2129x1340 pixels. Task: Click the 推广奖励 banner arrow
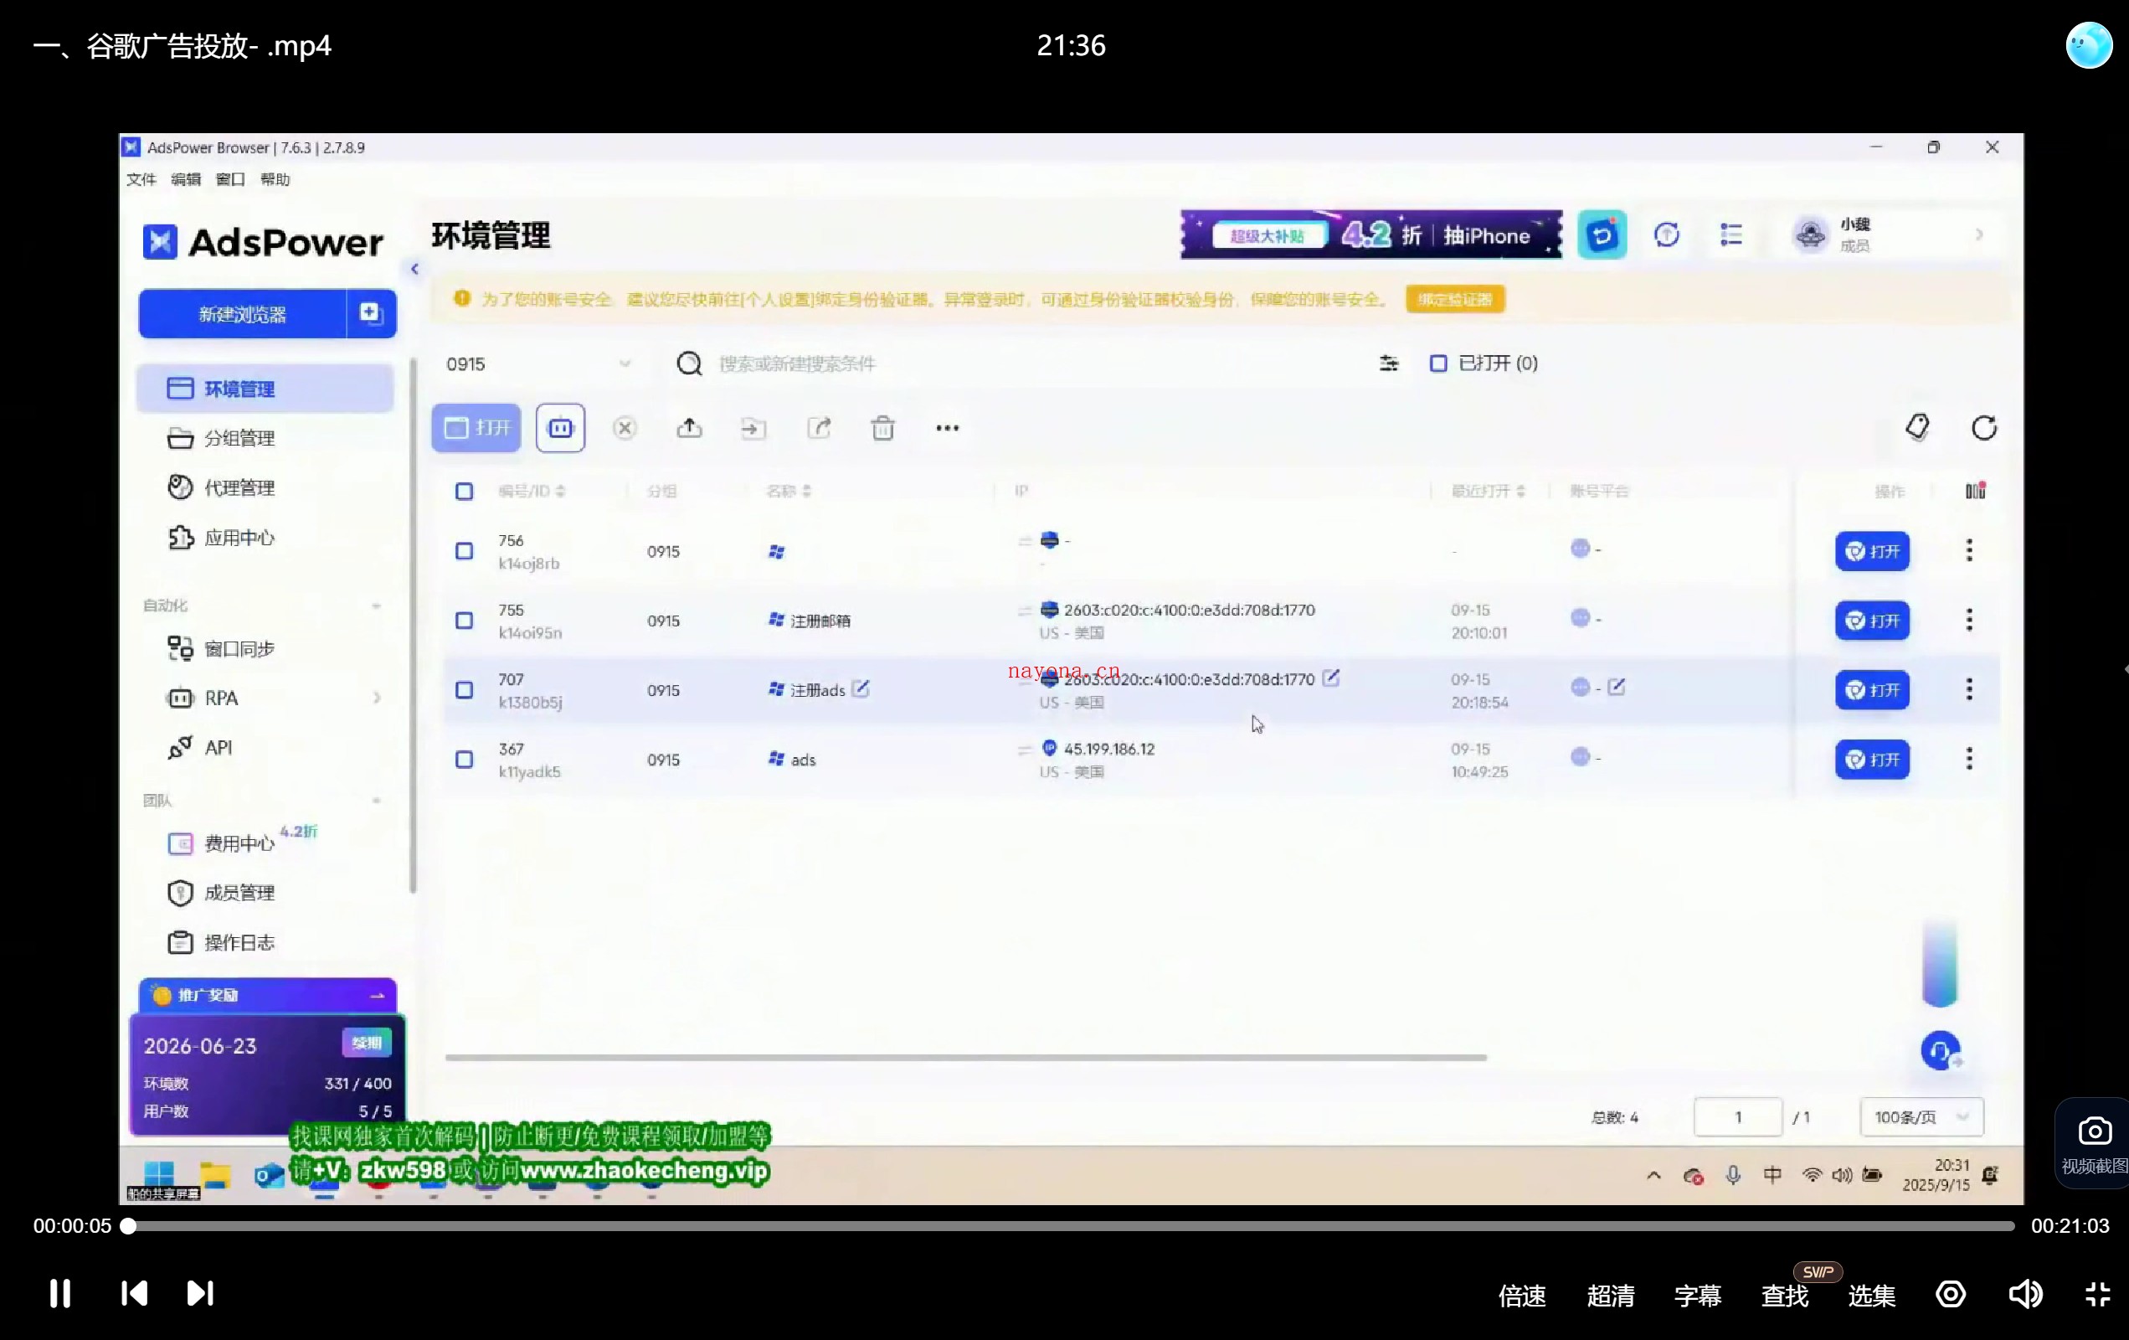(x=378, y=996)
